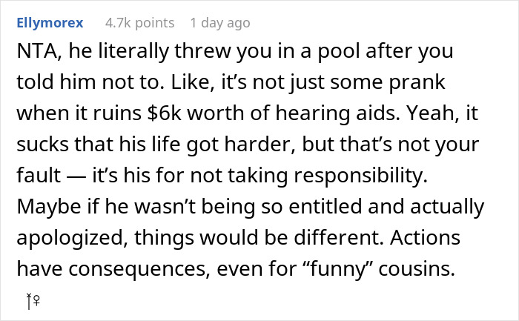Open Ellymorex's user profile
519x321 pixels.
pyautogui.click(x=50, y=23)
